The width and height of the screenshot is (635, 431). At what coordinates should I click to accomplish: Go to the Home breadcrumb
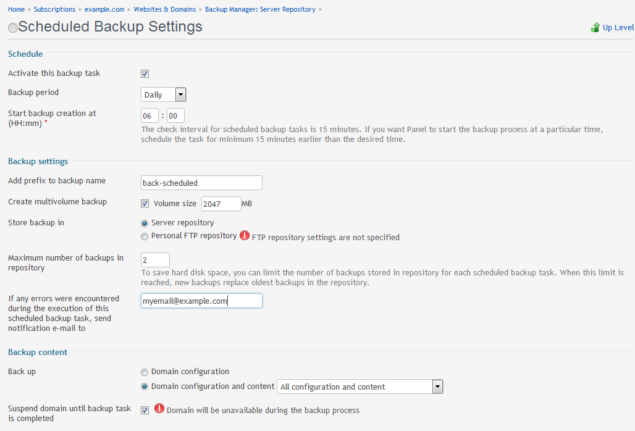pos(16,9)
